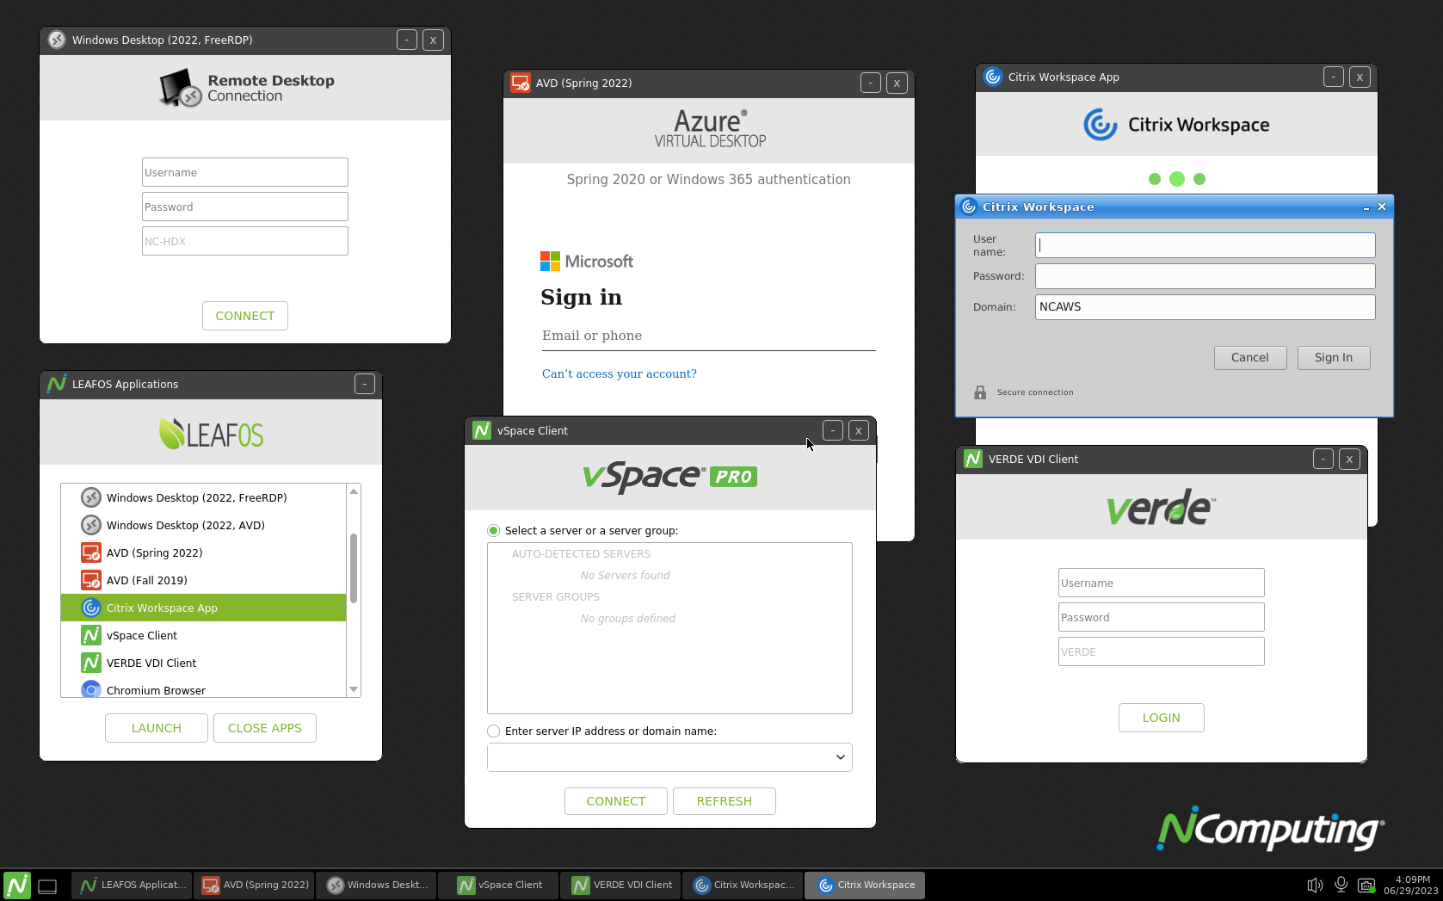Select Windows Desktop (2022, AVD) icon in list

point(91,525)
